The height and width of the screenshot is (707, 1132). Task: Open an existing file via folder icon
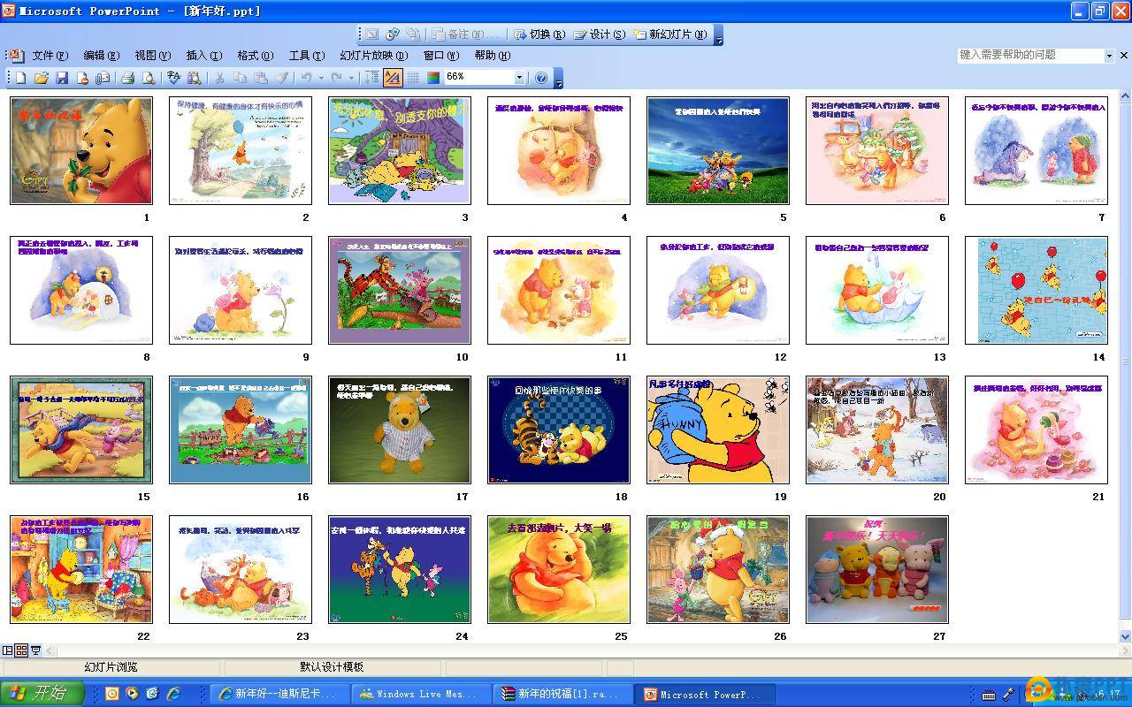click(42, 78)
